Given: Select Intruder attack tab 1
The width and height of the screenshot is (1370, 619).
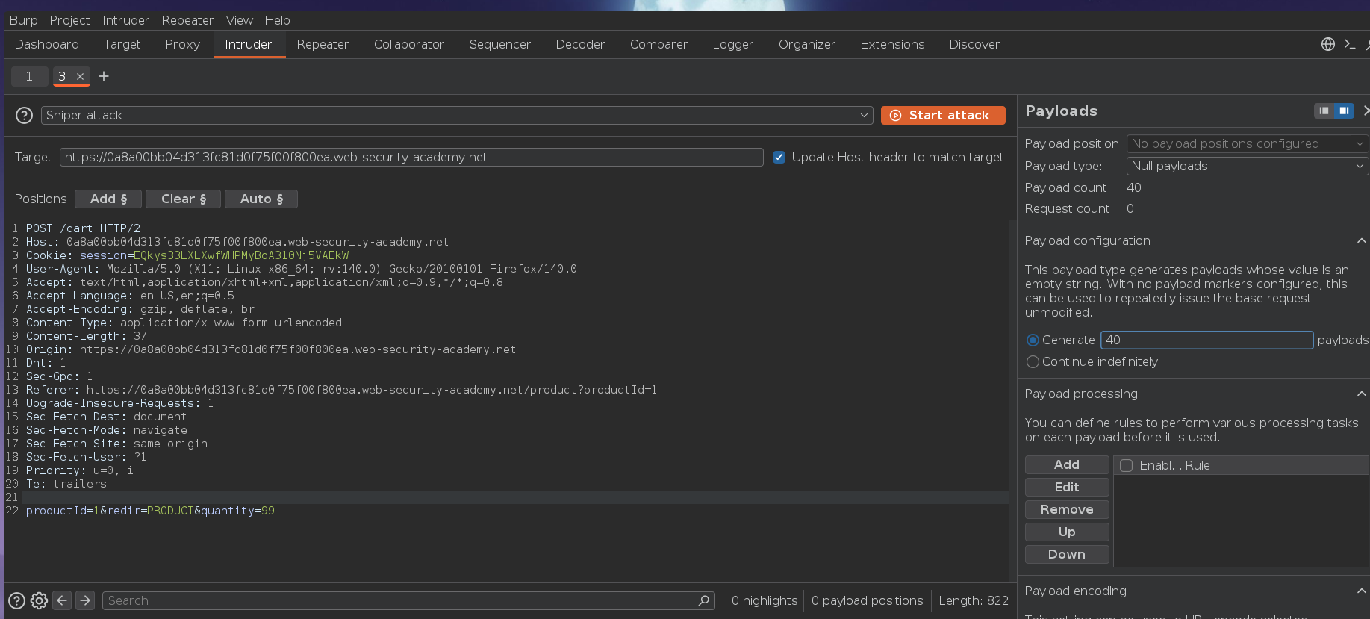Looking at the screenshot, I should (x=29, y=76).
